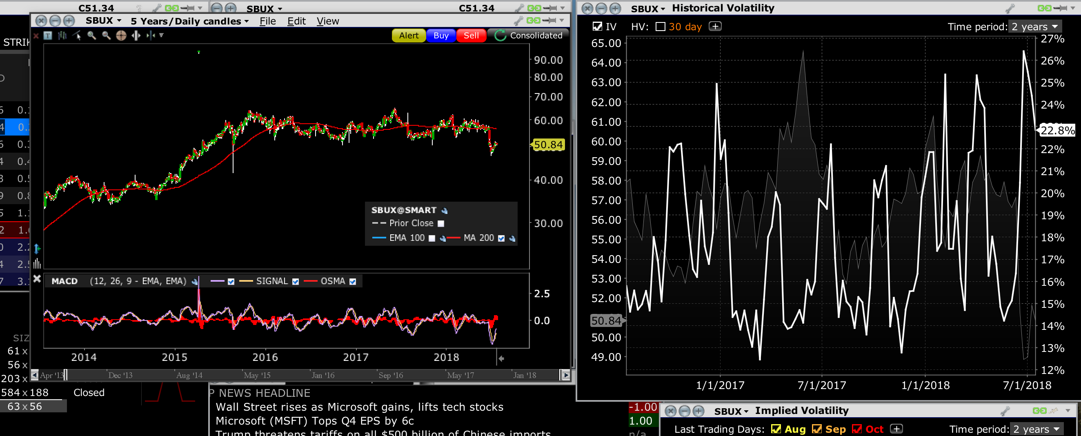
Task: Open the View menu
Action: tap(327, 21)
